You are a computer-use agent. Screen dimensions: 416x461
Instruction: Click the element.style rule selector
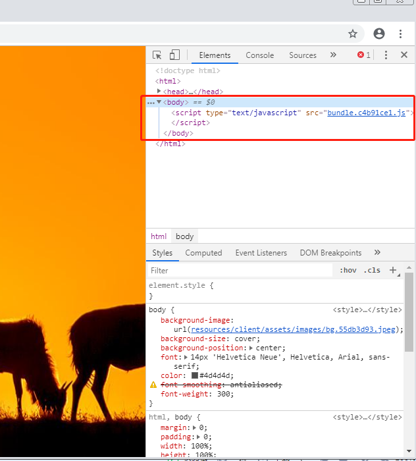[177, 285]
